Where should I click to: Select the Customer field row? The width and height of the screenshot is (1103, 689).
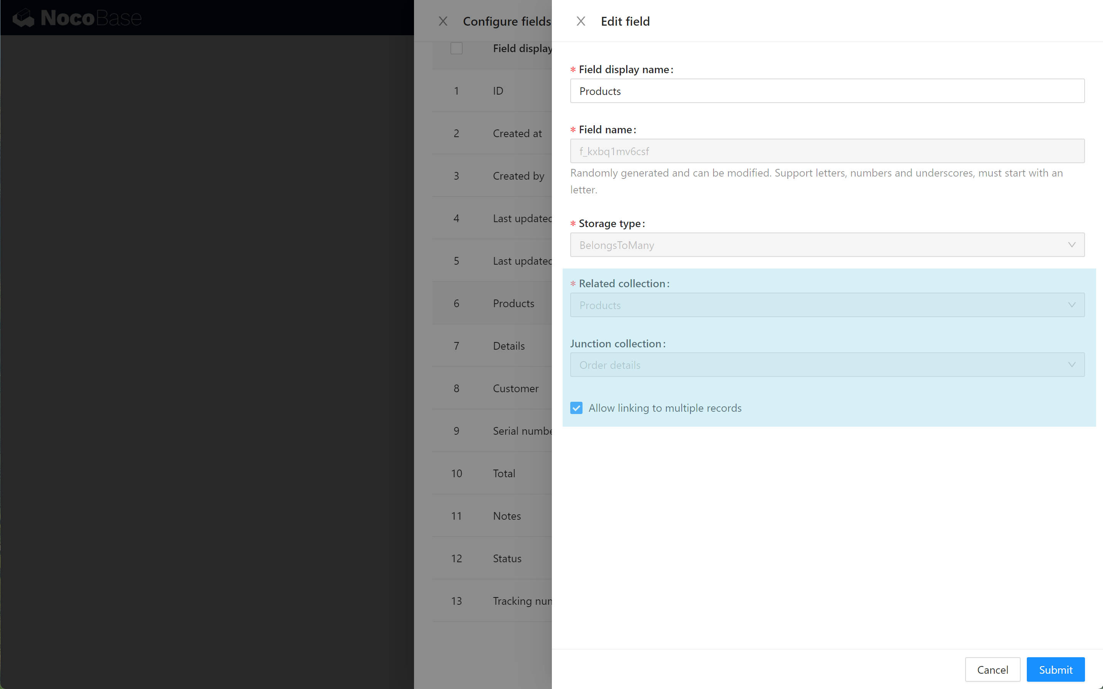(x=515, y=389)
